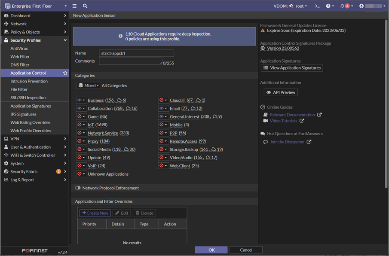Click View Application Signatures

click(291, 67)
